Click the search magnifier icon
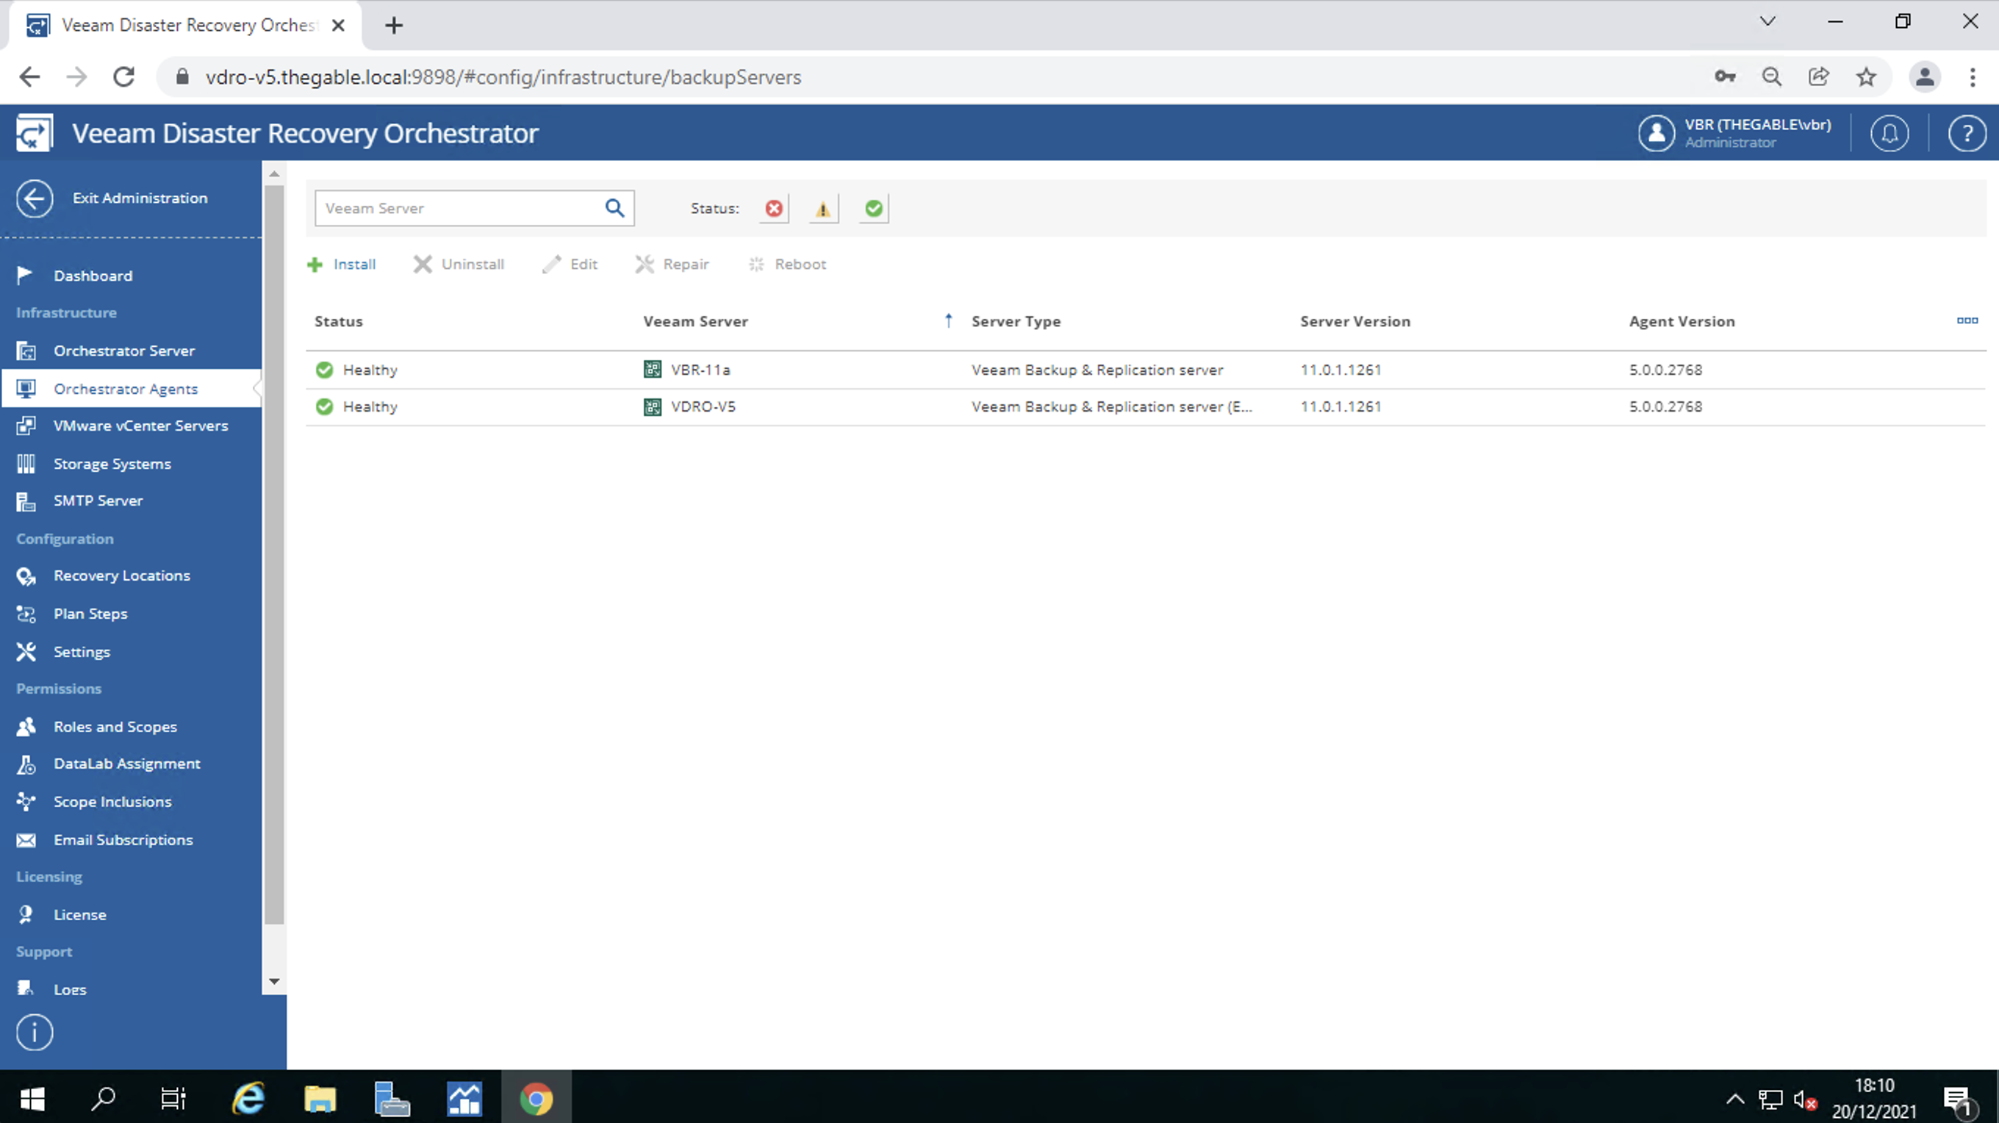This screenshot has height=1123, width=1999. [614, 208]
